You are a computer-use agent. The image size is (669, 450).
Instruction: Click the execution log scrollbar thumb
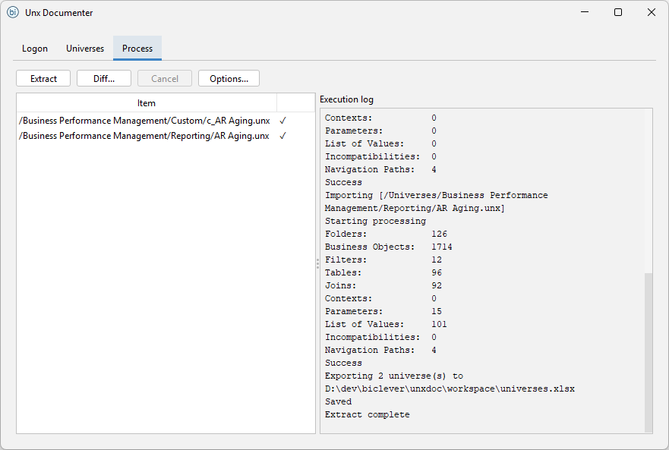[x=648, y=352]
